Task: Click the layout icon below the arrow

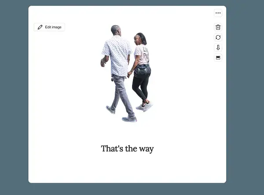Action: click(x=218, y=58)
